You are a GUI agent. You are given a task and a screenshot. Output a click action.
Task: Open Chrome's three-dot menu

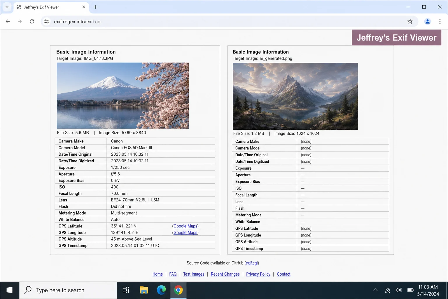[x=440, y=21]
